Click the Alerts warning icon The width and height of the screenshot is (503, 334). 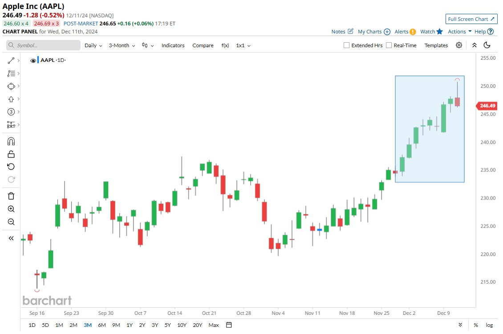pos(413,32)
